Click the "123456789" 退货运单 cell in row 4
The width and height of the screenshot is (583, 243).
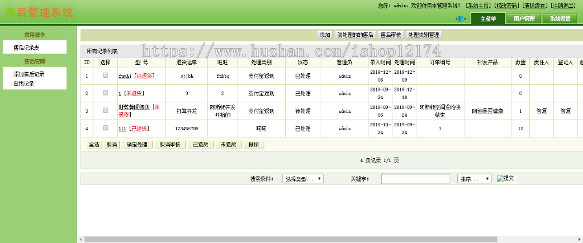pyautogui.click(x=187, y=128)
